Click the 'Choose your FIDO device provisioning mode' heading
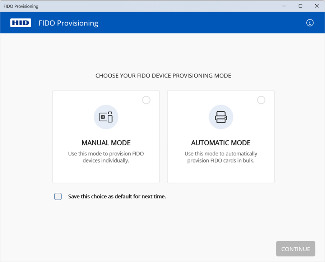The height and width of the screenshot is (262, 325). 163,76
